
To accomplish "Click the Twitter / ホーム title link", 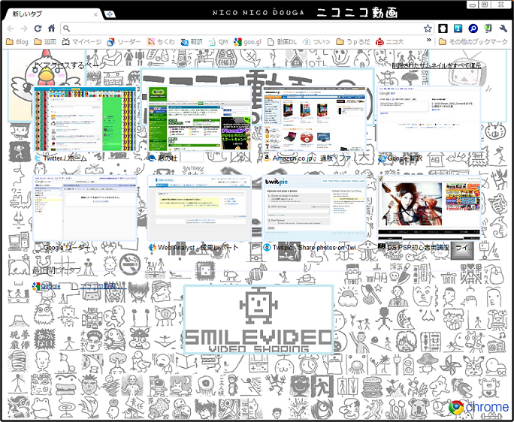I will click(65, 158).
